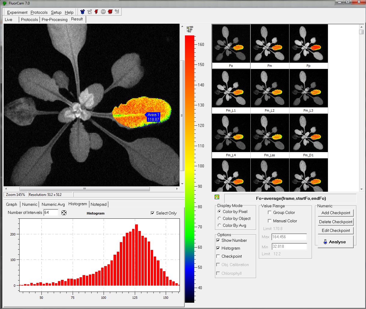Click the blue wizard hat toolbar icon
Screen dimensions: 366x309
(x=83, y=12)
